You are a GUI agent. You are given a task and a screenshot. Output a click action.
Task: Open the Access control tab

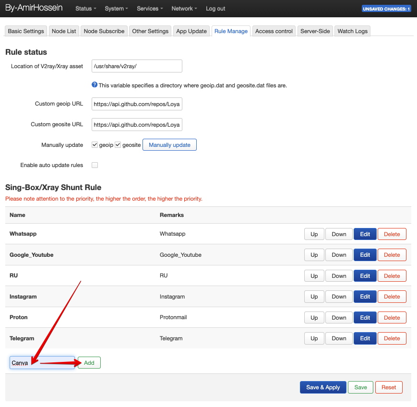coord(274,31)
